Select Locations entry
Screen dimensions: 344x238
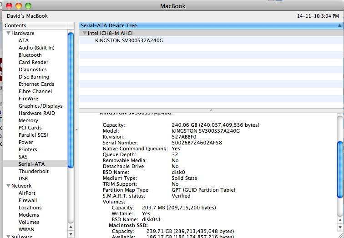(x=30, y=208)
